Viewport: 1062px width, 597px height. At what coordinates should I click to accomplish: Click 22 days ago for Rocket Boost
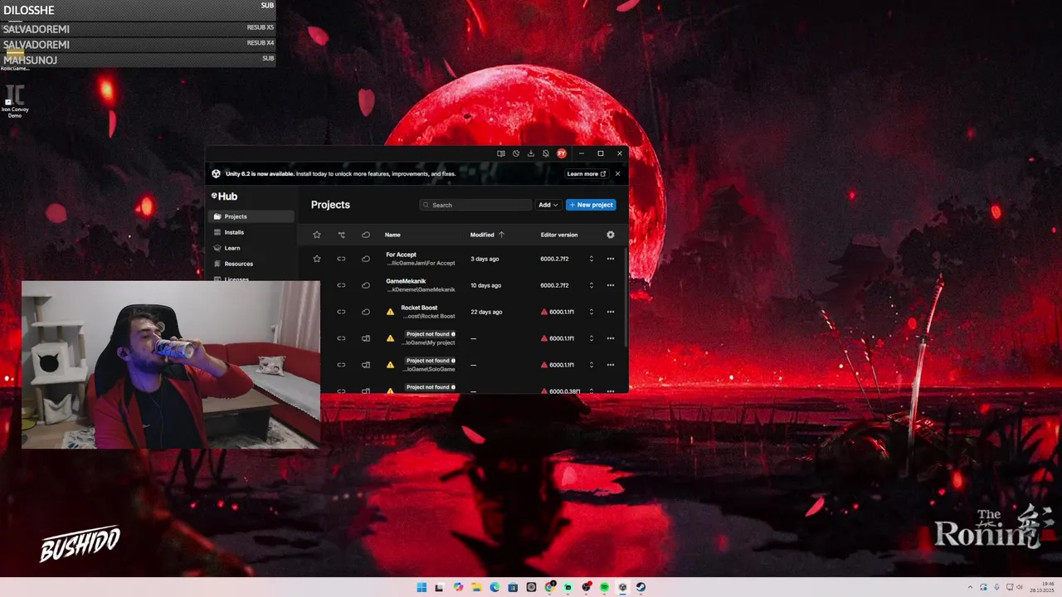point(486,312)
